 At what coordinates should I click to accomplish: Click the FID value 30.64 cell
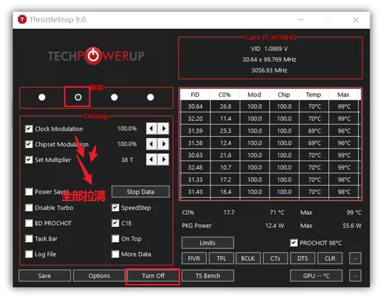195,107
